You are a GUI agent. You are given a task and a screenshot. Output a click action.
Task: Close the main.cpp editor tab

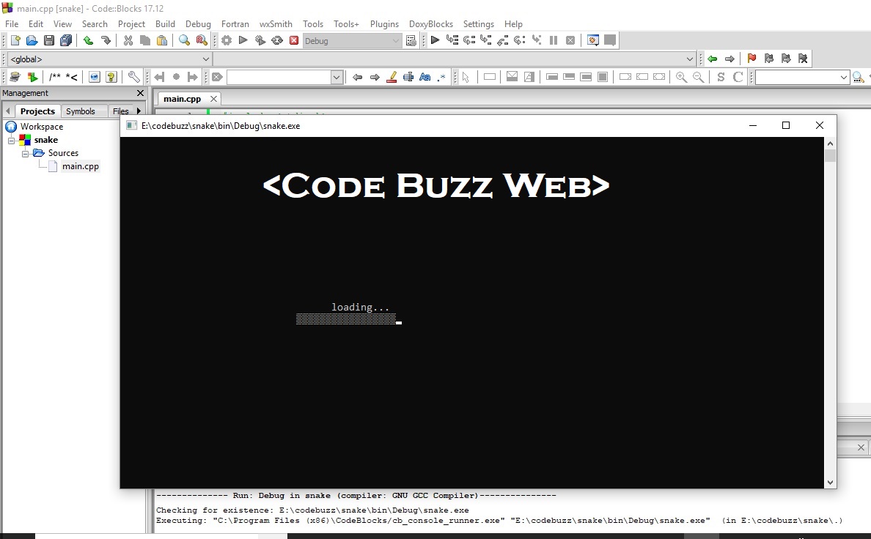[x=213, y=99]
